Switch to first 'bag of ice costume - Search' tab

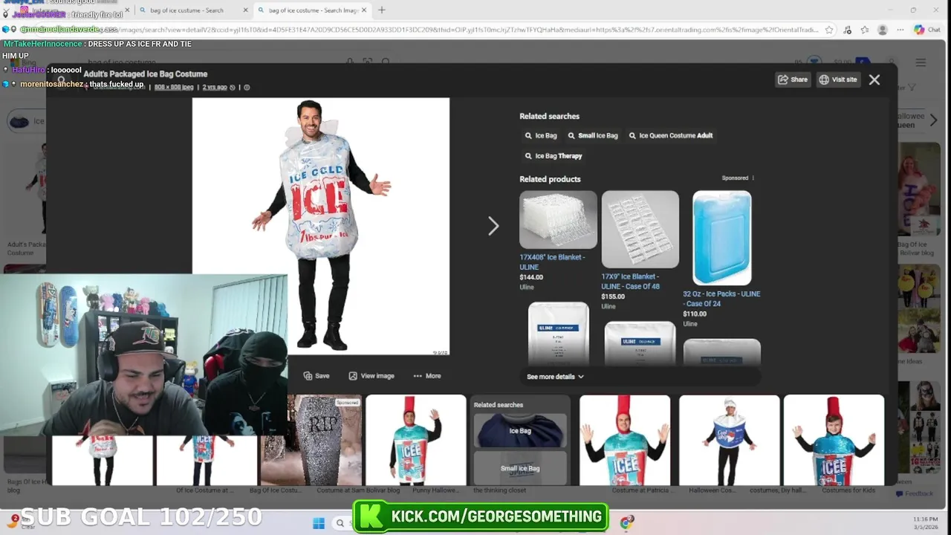point(186,10)
